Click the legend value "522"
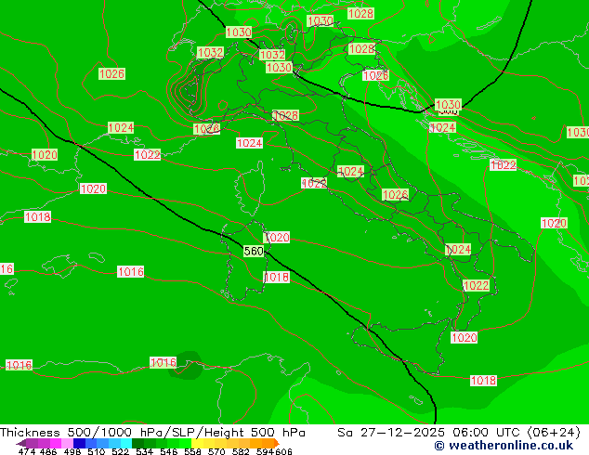 (120, 451)
